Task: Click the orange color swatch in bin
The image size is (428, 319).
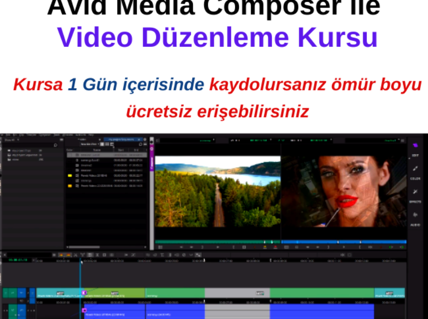Action: (x=70, y=186)
